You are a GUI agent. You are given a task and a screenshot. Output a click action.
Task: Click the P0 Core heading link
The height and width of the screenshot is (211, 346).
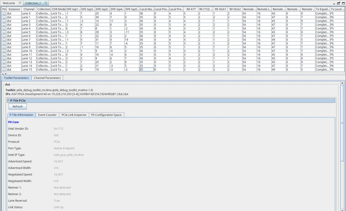tap(13, 122)
